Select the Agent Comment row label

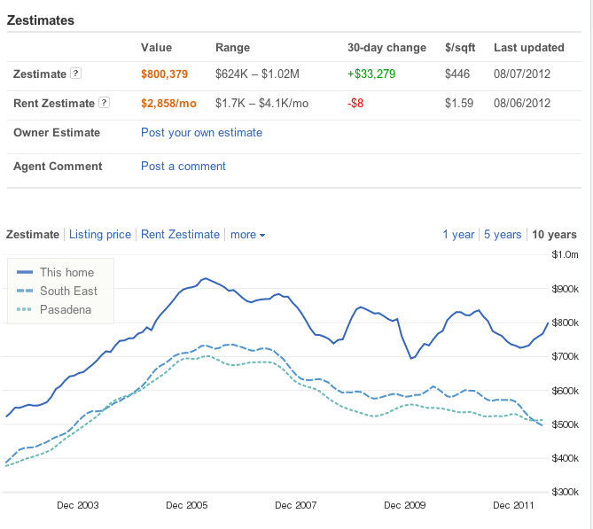(58, 167)
